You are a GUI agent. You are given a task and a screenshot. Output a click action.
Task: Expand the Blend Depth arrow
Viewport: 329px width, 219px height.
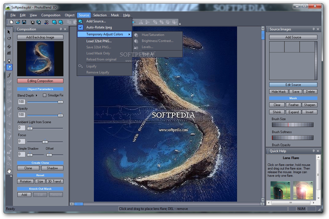click(x=37, y=95)
